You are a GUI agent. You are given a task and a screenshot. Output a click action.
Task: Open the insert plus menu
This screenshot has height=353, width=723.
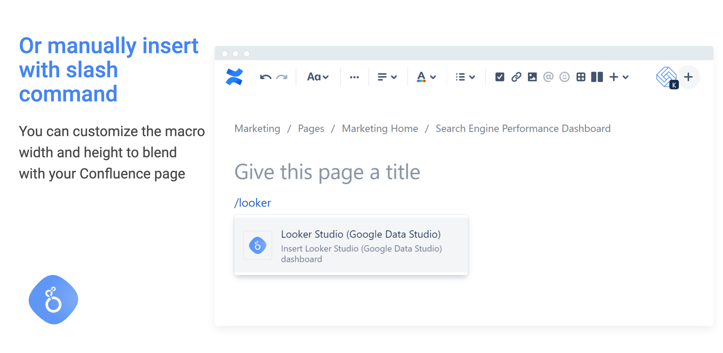click(x=619, y=77)
